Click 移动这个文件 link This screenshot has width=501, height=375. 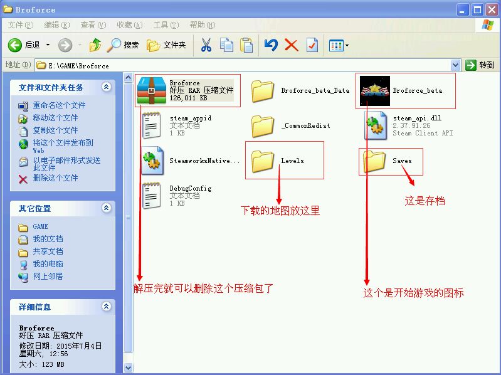pos(55,117)
